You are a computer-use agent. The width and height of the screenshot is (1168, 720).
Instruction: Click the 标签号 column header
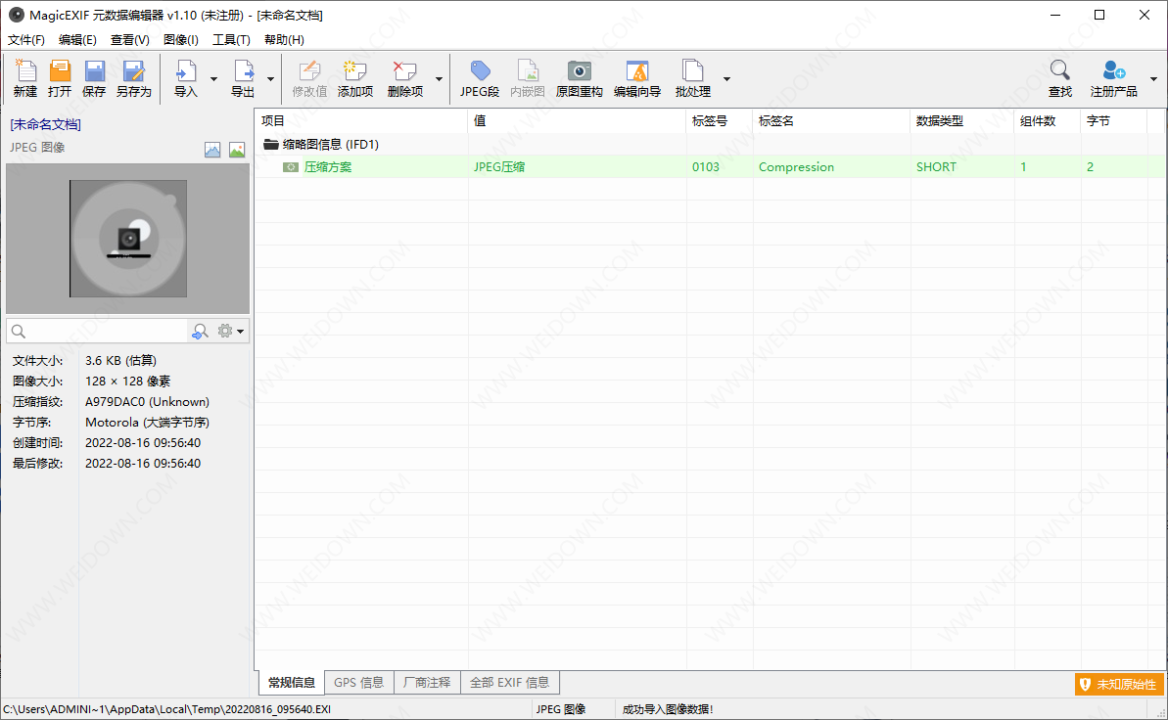coord(719,120)
